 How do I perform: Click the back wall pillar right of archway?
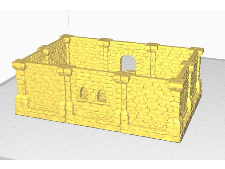(x=152, y=57)
